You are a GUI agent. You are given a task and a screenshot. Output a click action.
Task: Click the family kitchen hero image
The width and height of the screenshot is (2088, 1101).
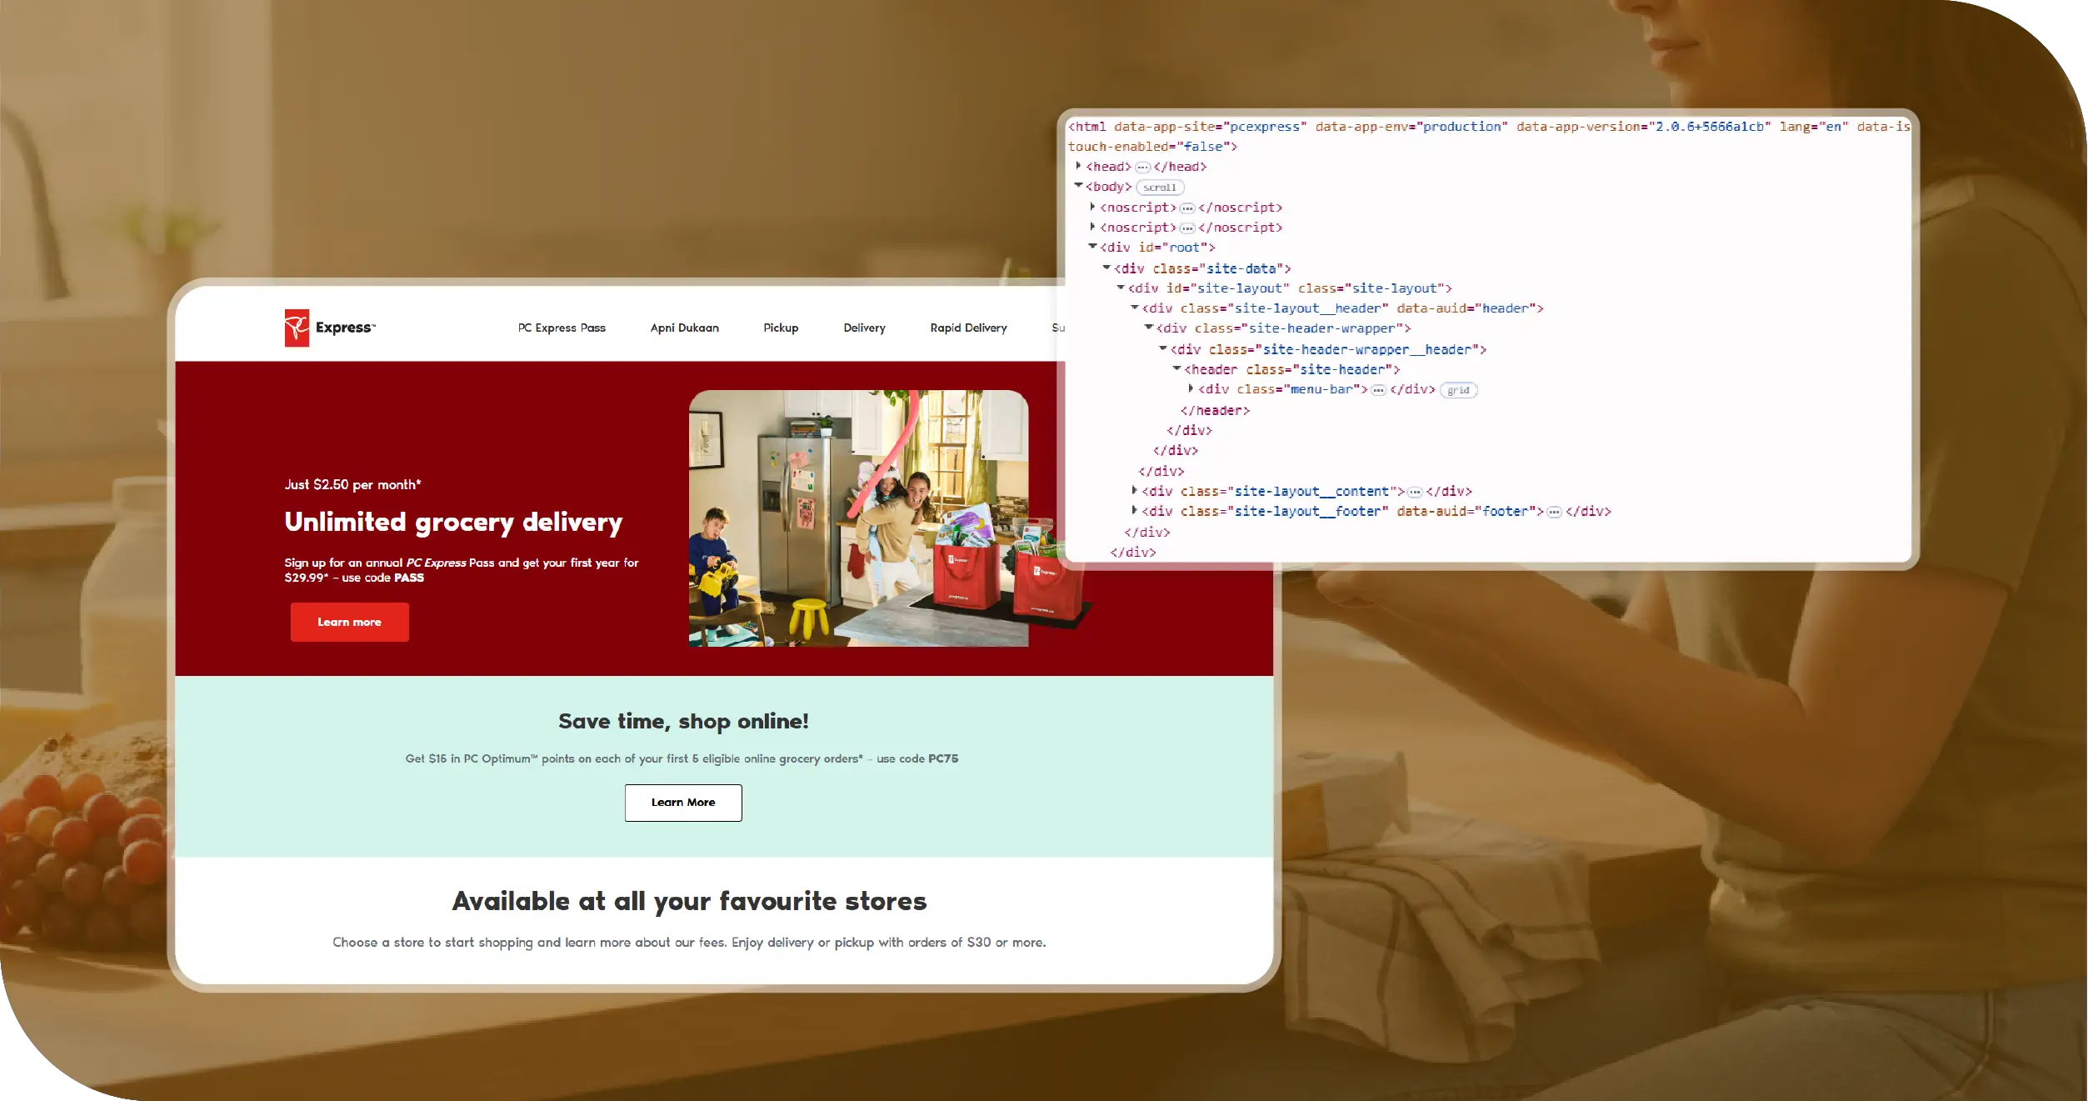pyautogui.click(x=858, y=518)
